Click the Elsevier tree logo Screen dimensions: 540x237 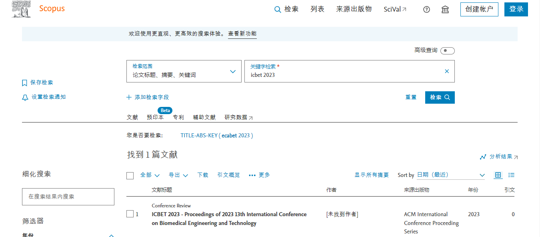click(x=22, y=9)
